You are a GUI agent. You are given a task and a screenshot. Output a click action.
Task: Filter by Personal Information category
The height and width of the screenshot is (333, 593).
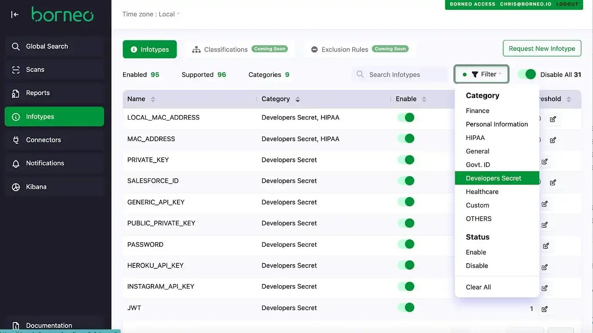pyautogui.click(x=497, y=124)
